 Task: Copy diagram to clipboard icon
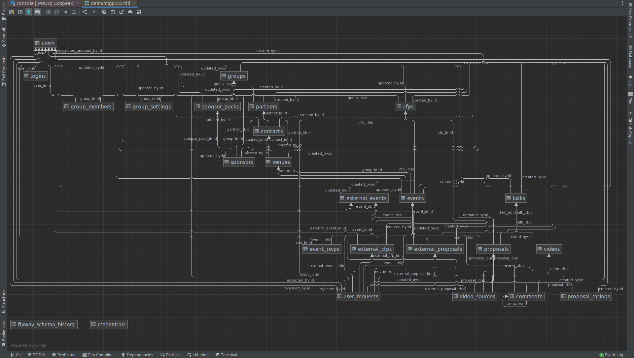tap(104, 12)
